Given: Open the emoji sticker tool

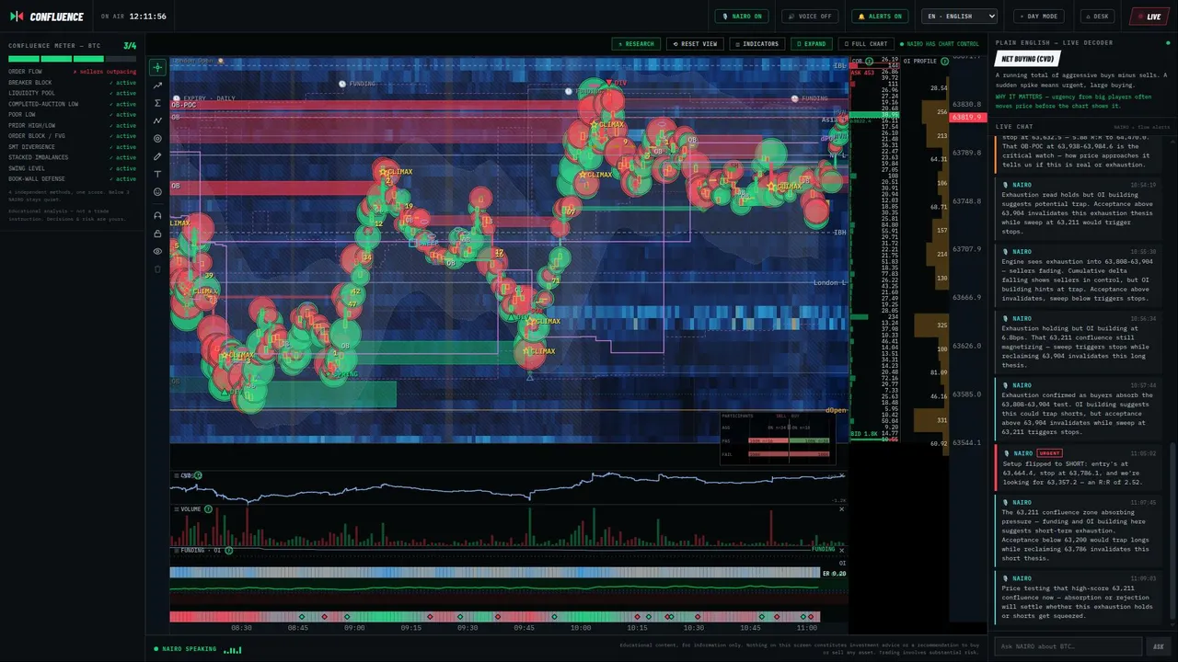Looking at the screenshot, I should [x=157, y=192].
